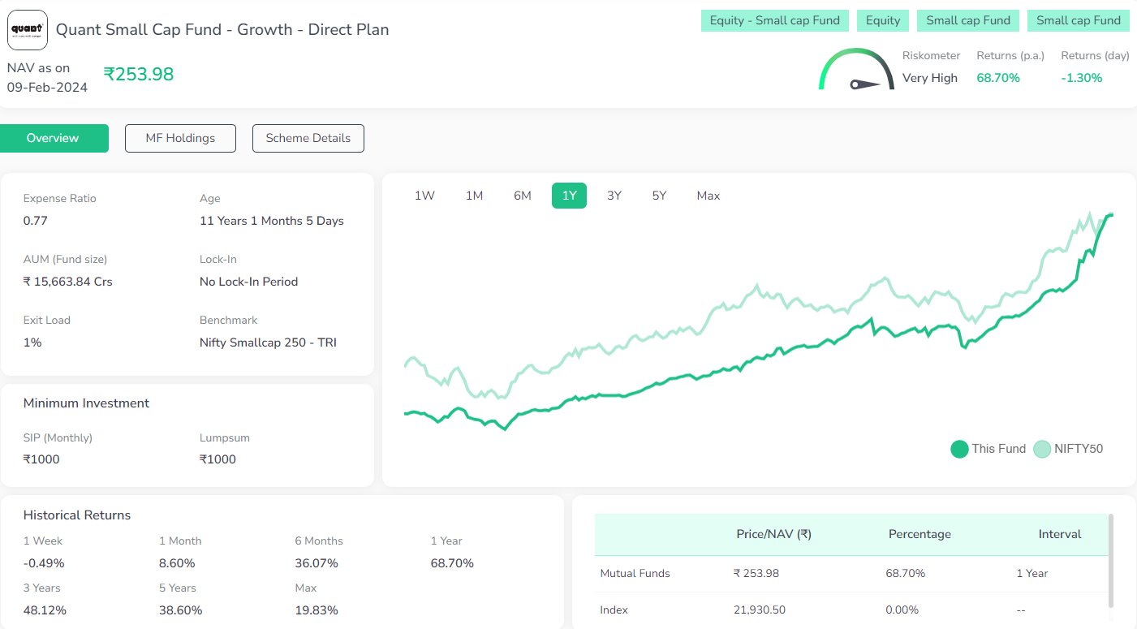Select 1W chart range
This screenshot has height=629, width=1137.
click(x=425, y=196)
